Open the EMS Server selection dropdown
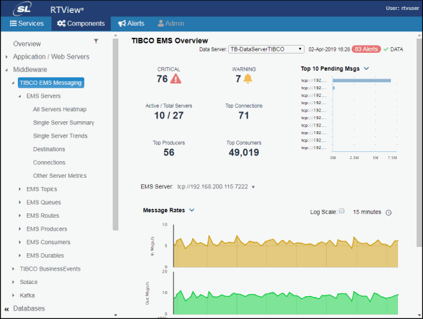 coord(253,187)
